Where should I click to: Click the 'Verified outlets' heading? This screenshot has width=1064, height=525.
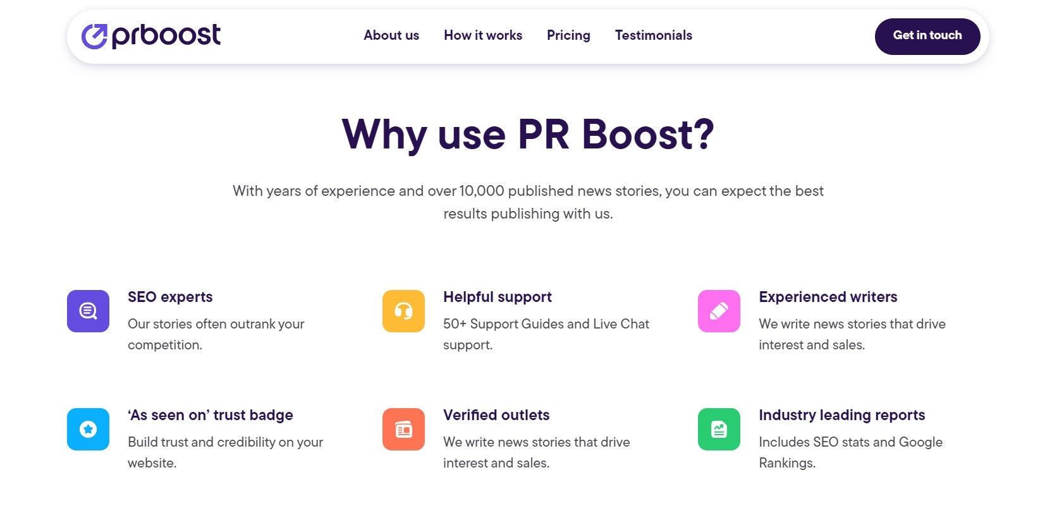(496, 415)
